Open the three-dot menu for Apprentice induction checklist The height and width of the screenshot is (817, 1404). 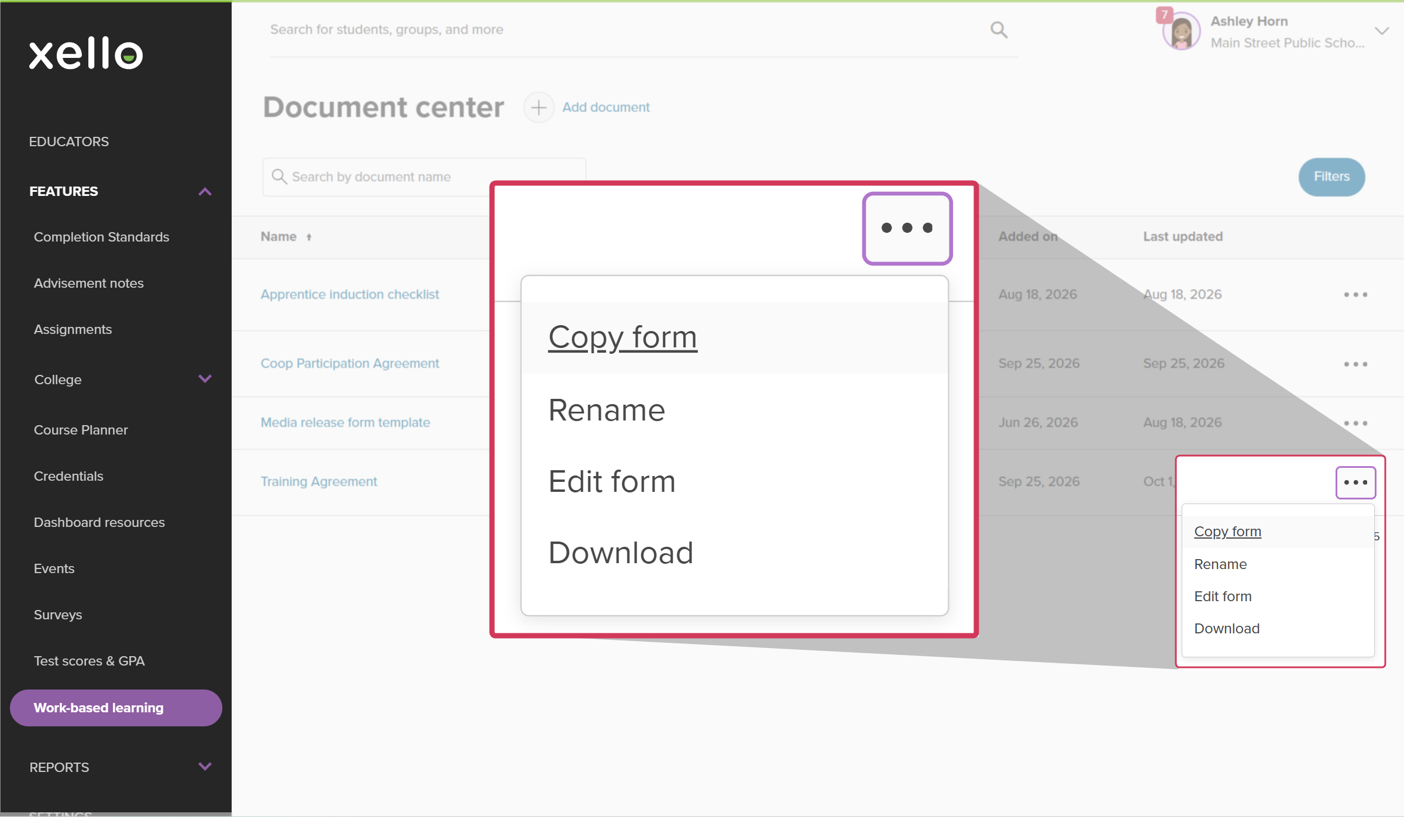pos(1355,295)
